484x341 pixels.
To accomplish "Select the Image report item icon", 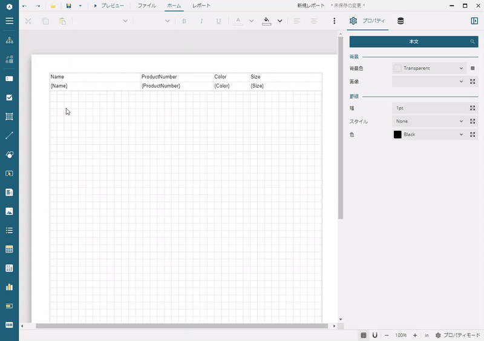I will (x=9, y=211).
